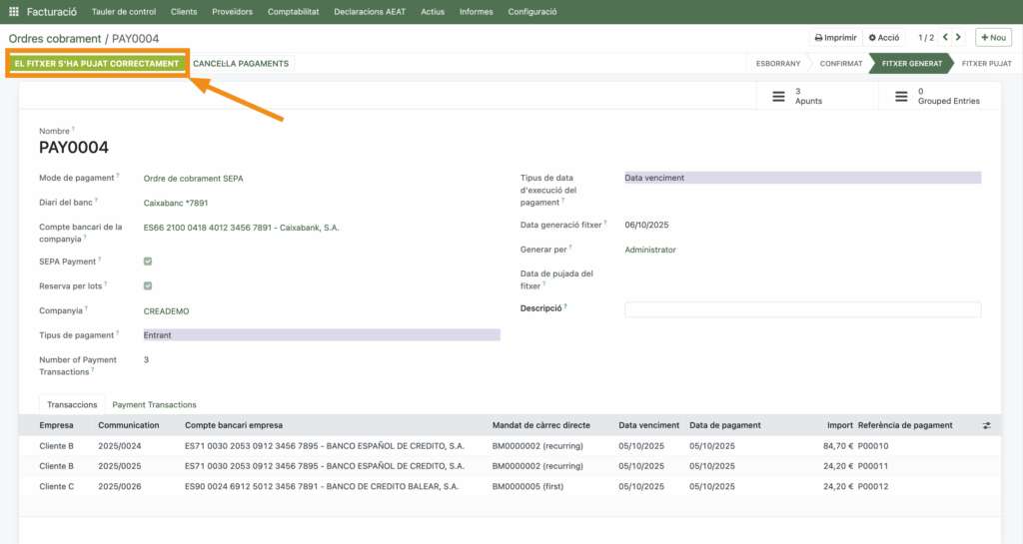
Task: Open the apps grid menu icon
Action: click(14, 12)
